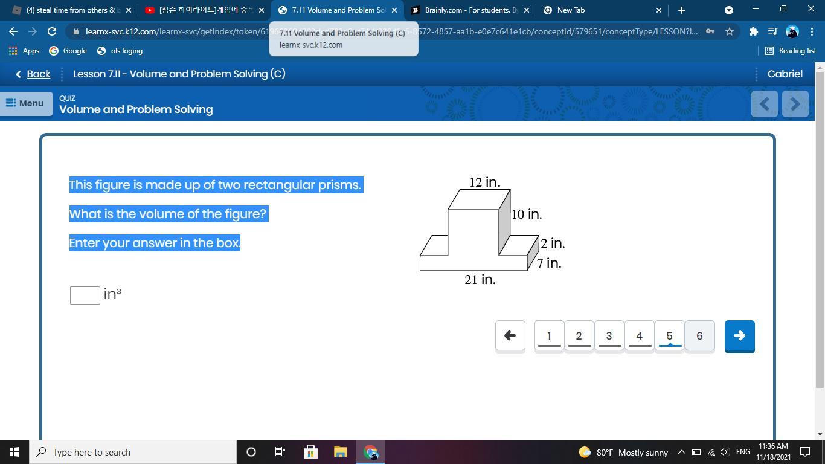
Task: Go to the next question with right arrow
Action: [740, 336]
